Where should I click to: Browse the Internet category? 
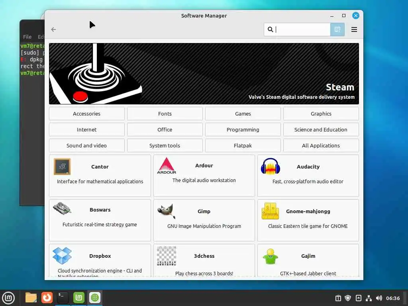pos(86,129)
